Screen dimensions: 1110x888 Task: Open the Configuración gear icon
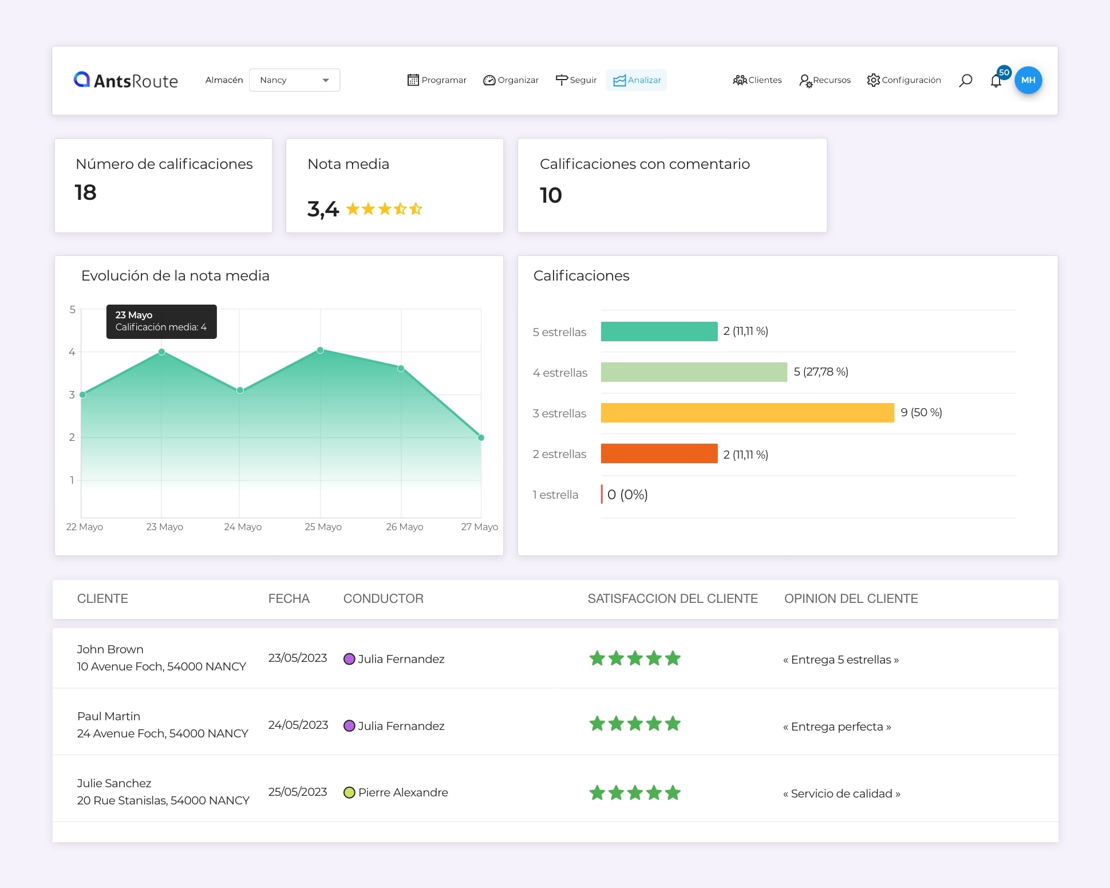[874, 80]
